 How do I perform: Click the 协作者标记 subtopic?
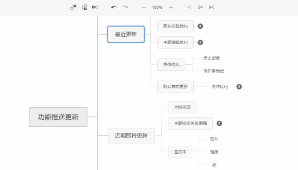[x=213, y=71]
